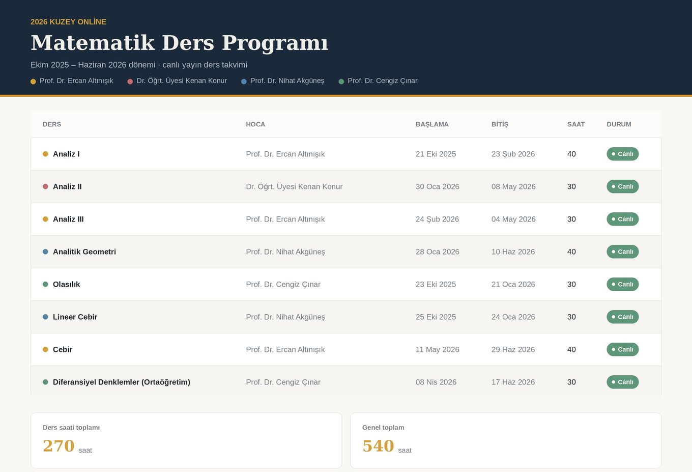Click the yellow dot beside Analiz I

coord(45,154)
